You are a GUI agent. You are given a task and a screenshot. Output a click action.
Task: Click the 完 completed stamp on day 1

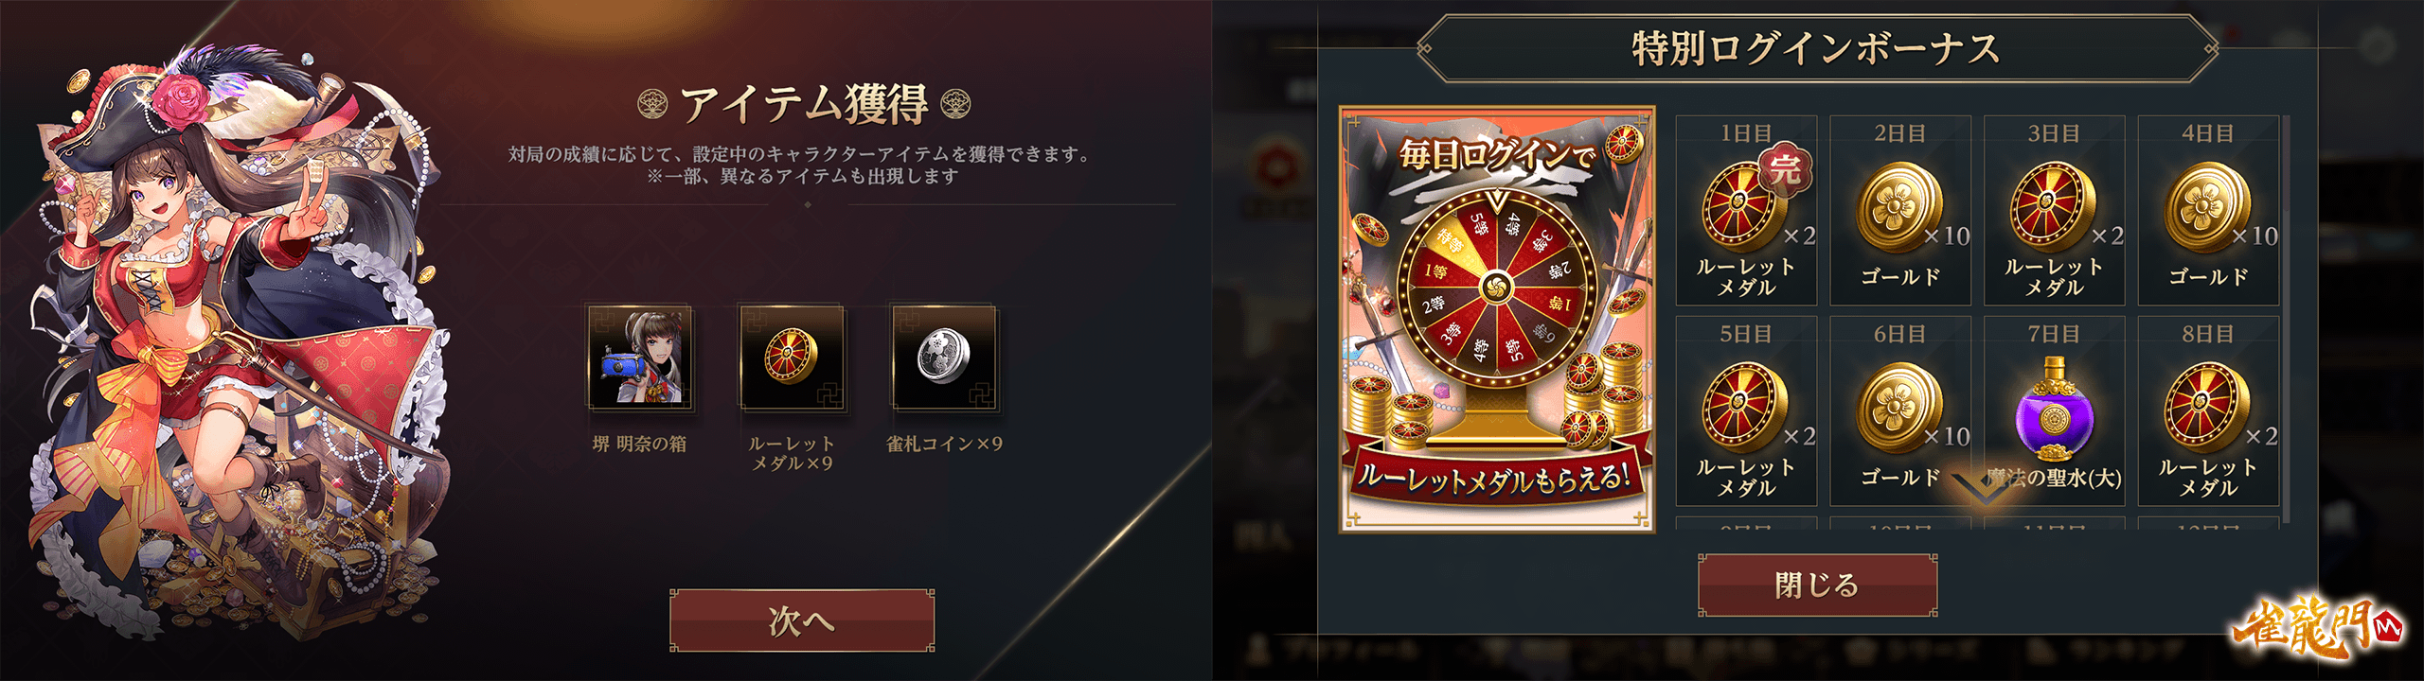pyautogui.click(x=1786, y=170)
